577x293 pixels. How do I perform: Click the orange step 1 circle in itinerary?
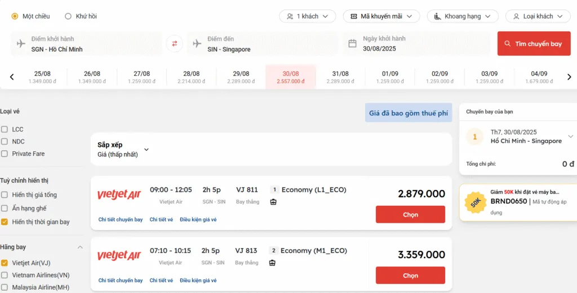tap(474, 137)
